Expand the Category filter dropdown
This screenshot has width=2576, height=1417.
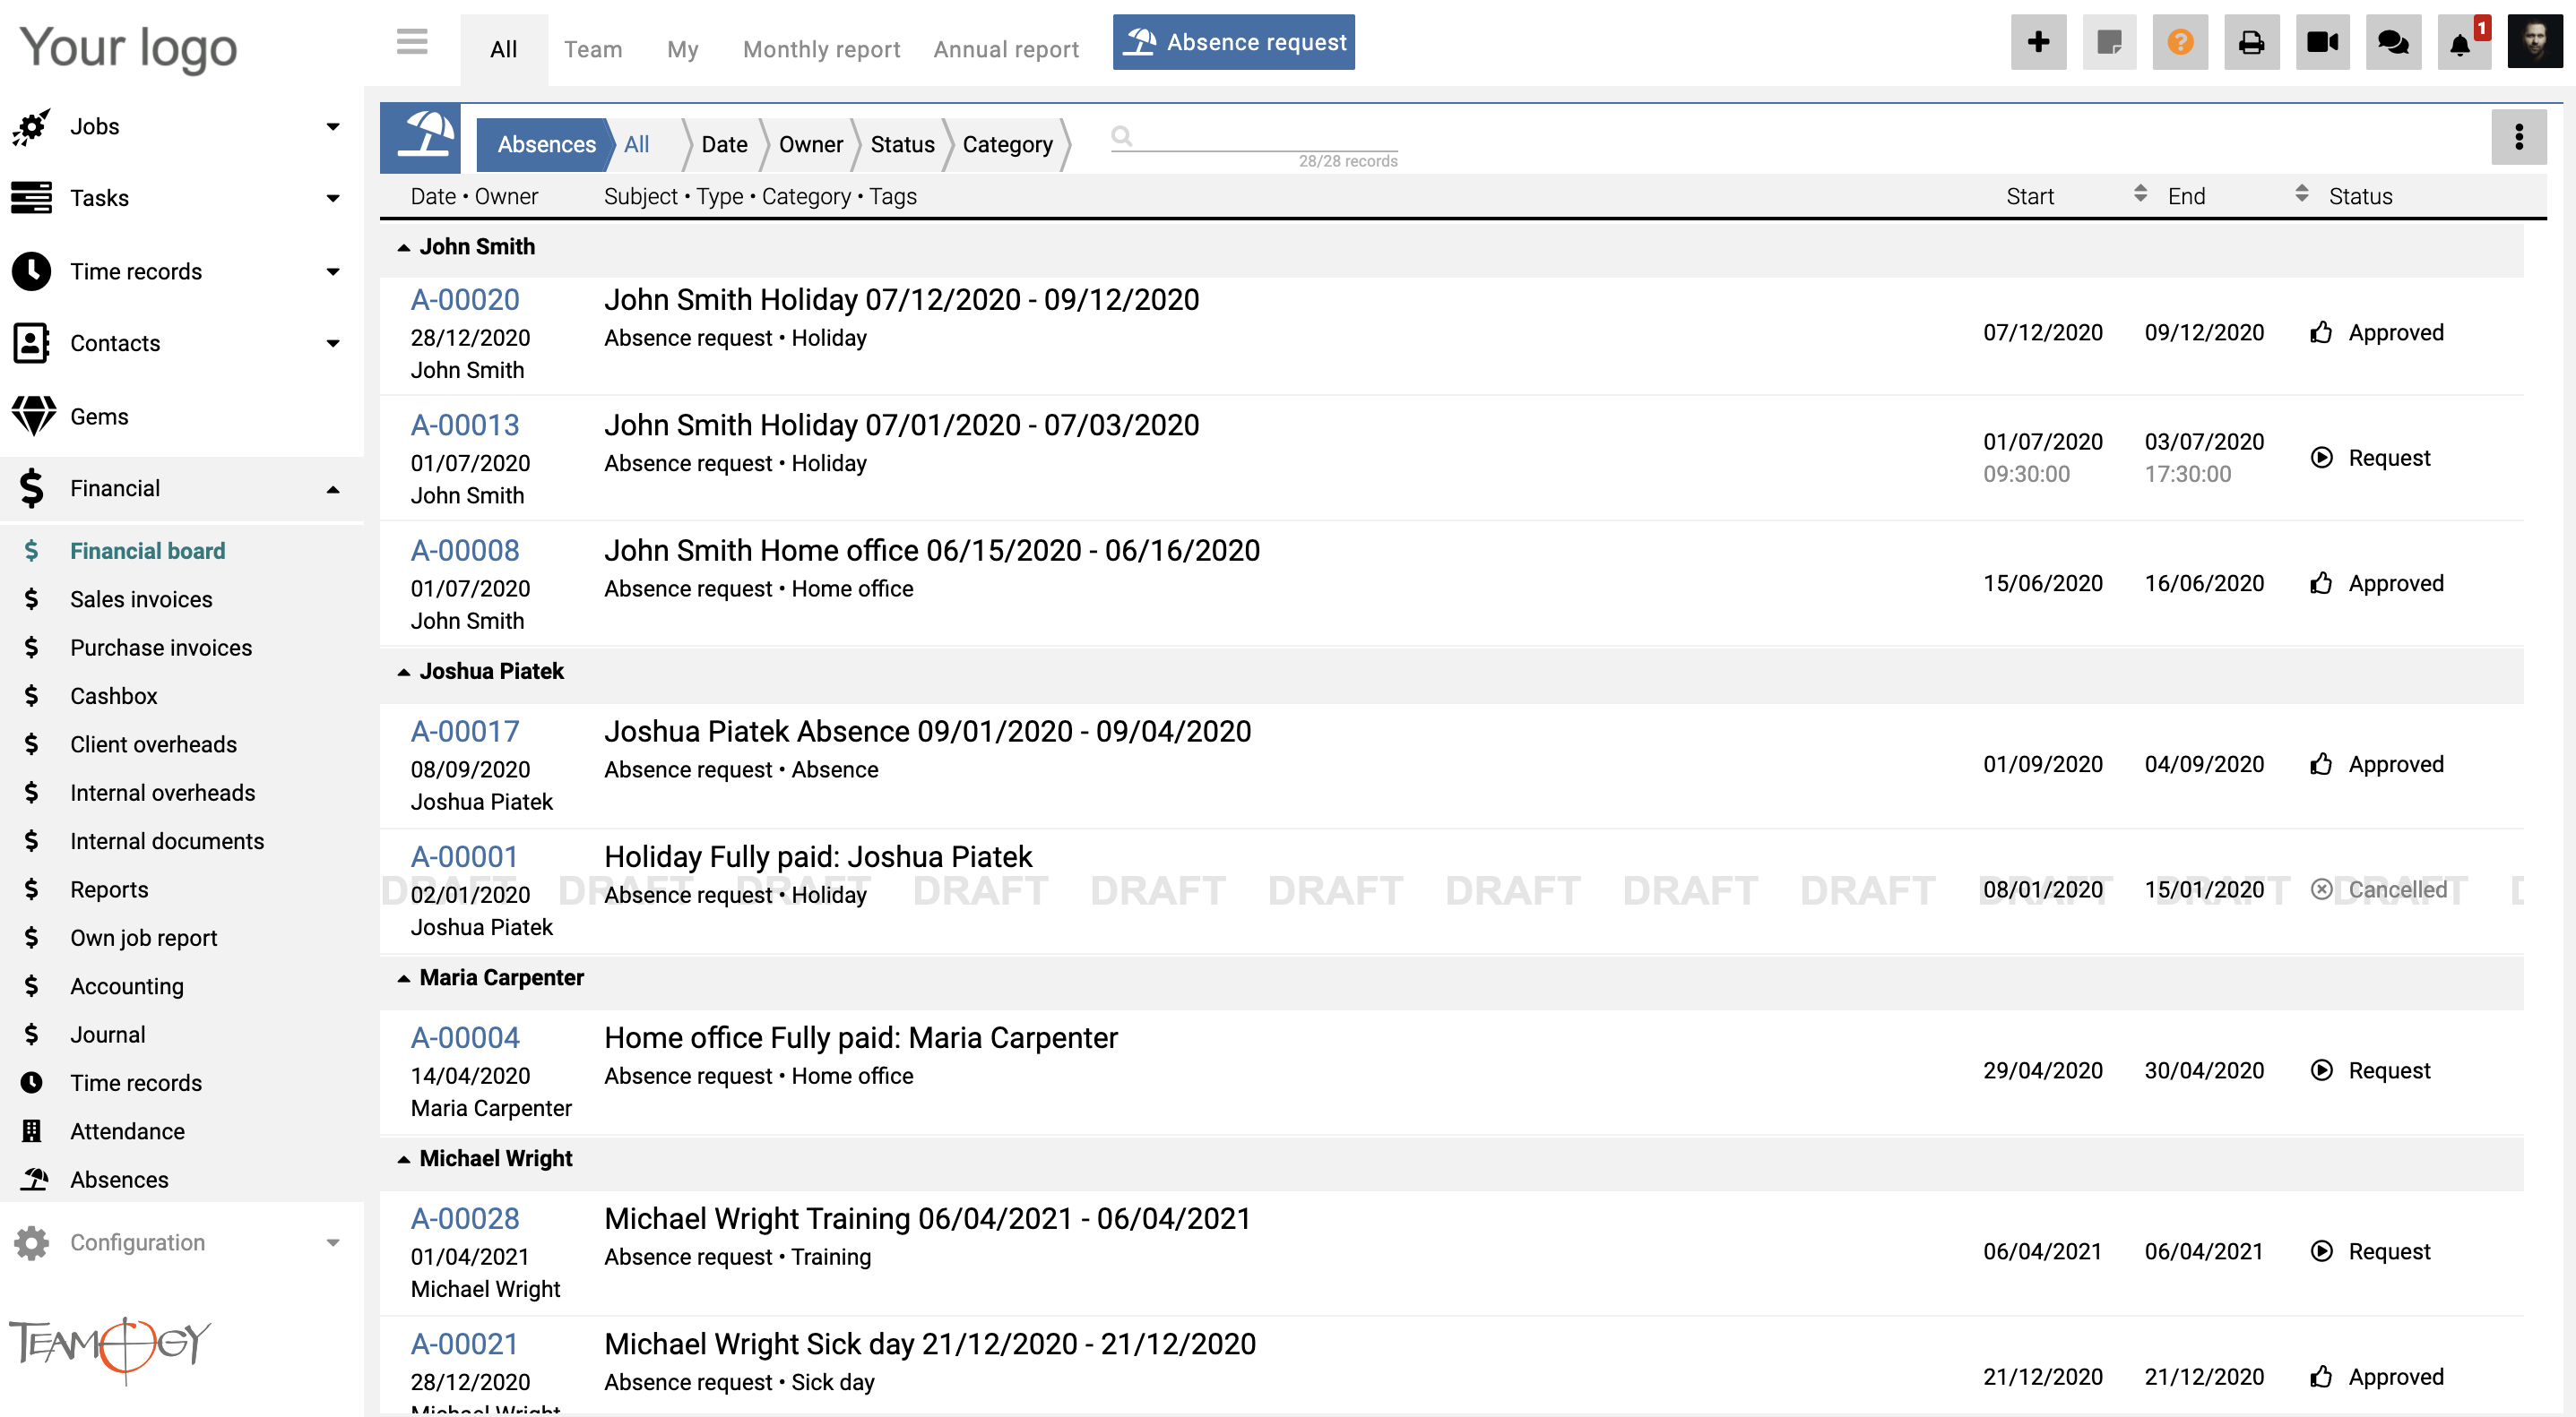(x=1008, y=143)
